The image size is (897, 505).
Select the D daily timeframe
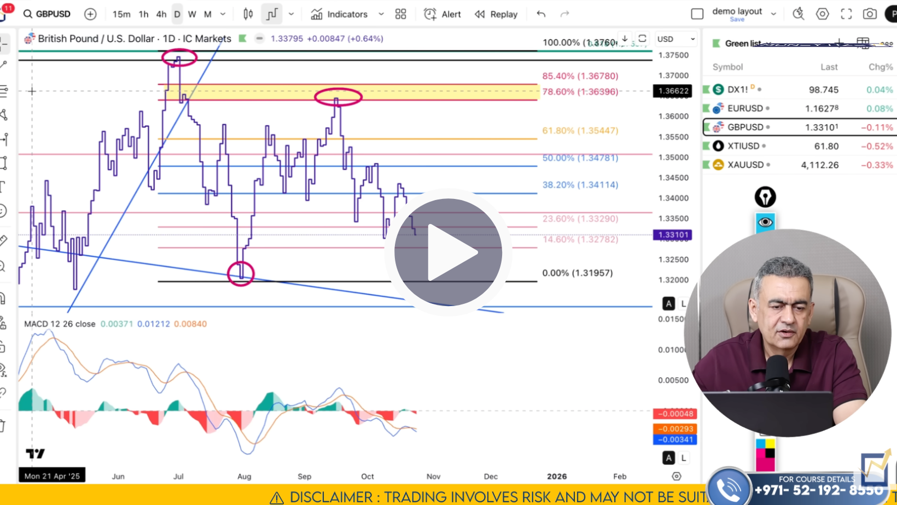pos(177,14)
